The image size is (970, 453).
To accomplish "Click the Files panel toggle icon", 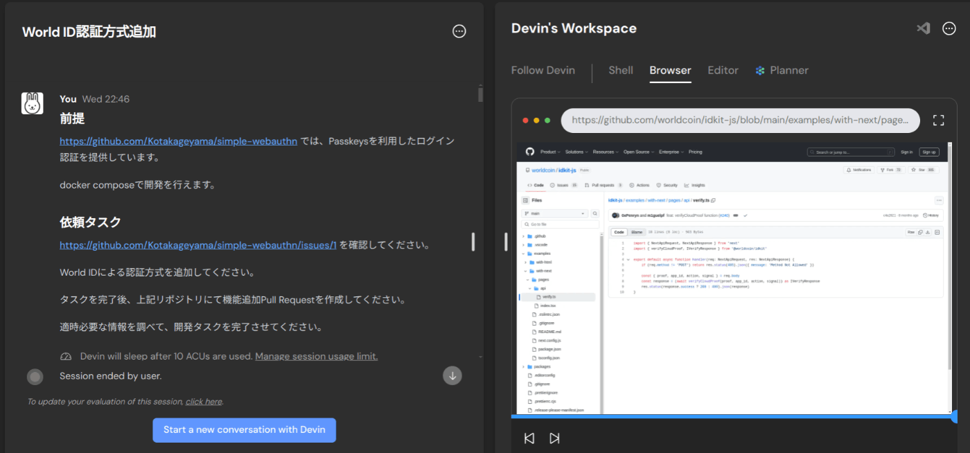I will pos(525,200).
